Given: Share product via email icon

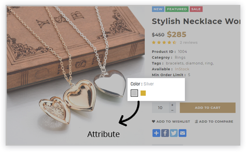Looking at the screenshot, I should 183,133.
